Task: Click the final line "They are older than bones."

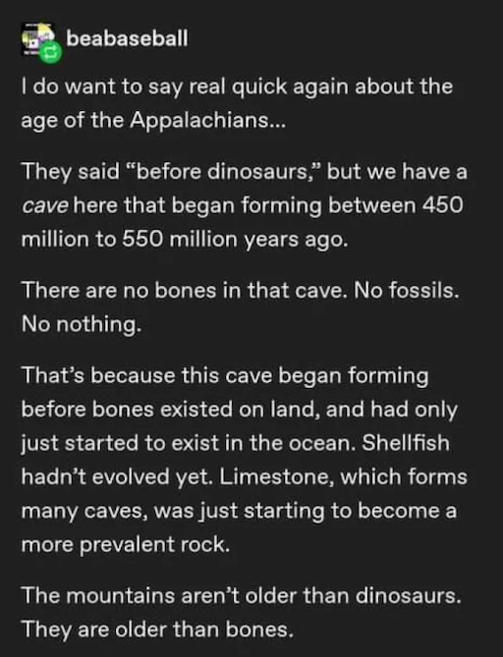Action: coord(157,630)
